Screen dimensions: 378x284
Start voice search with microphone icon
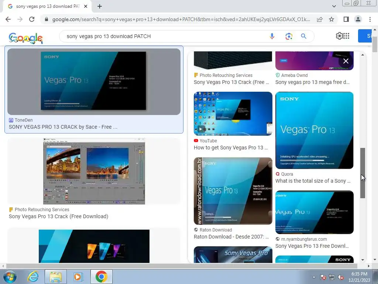[272, 36]
